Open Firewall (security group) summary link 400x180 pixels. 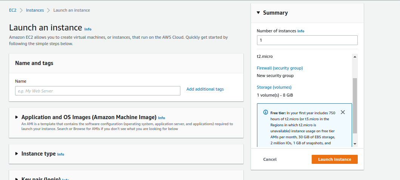point(280,68)
